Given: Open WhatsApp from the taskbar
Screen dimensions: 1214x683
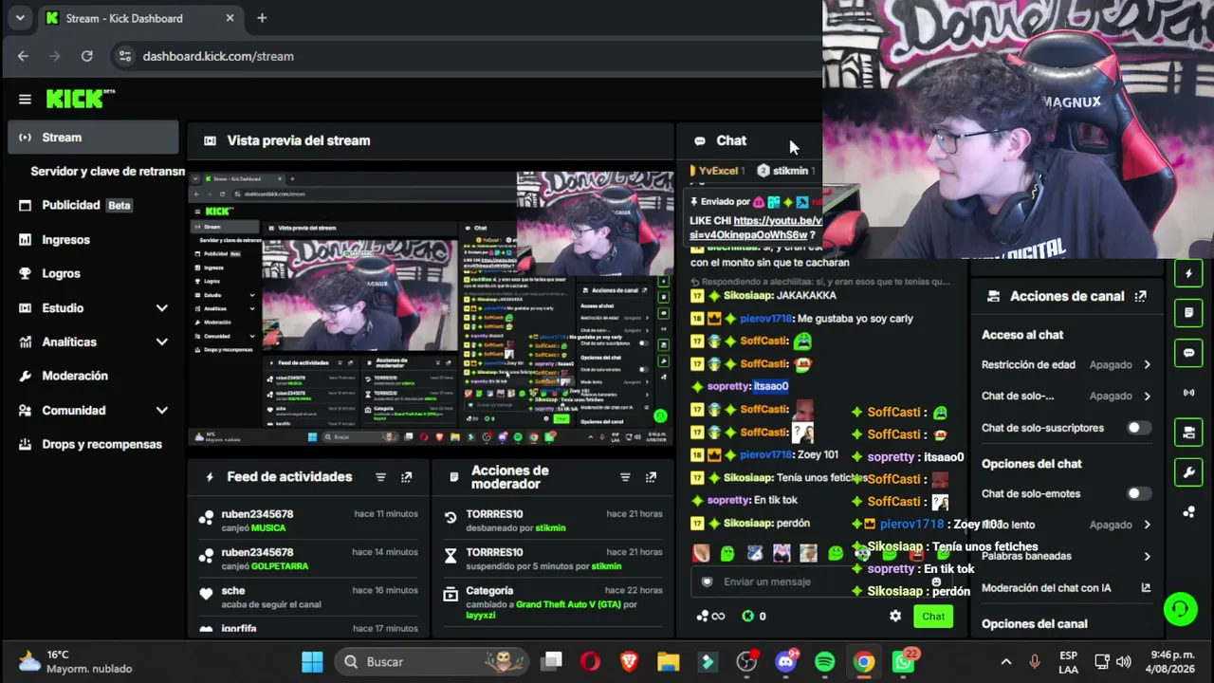Looking at the screenshot, I should pos(904,660).
